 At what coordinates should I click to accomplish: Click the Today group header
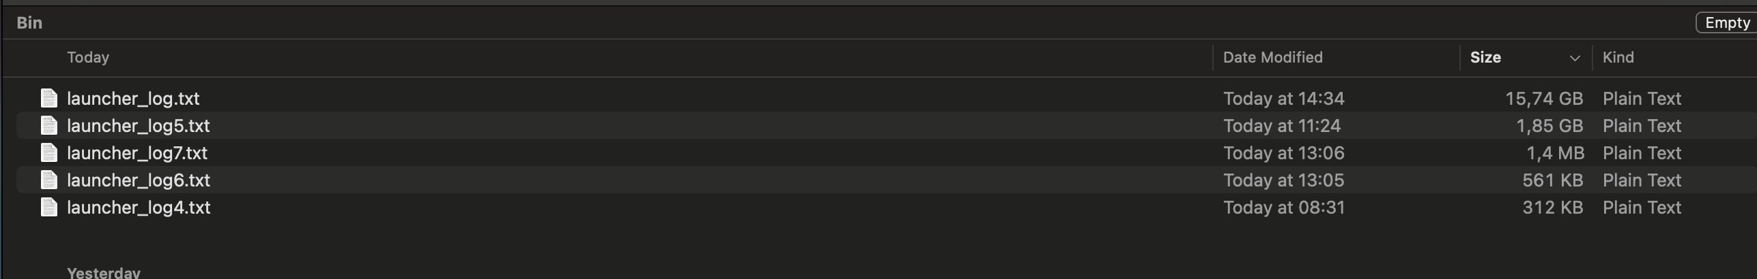[88, 58]
